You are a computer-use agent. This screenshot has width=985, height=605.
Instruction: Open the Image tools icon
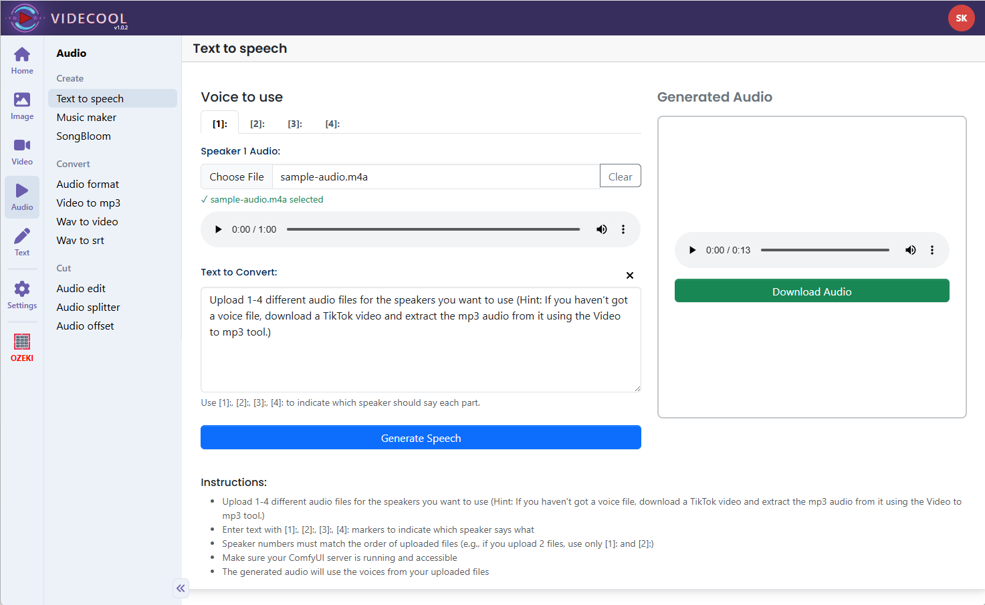click(x=22, y=106)
